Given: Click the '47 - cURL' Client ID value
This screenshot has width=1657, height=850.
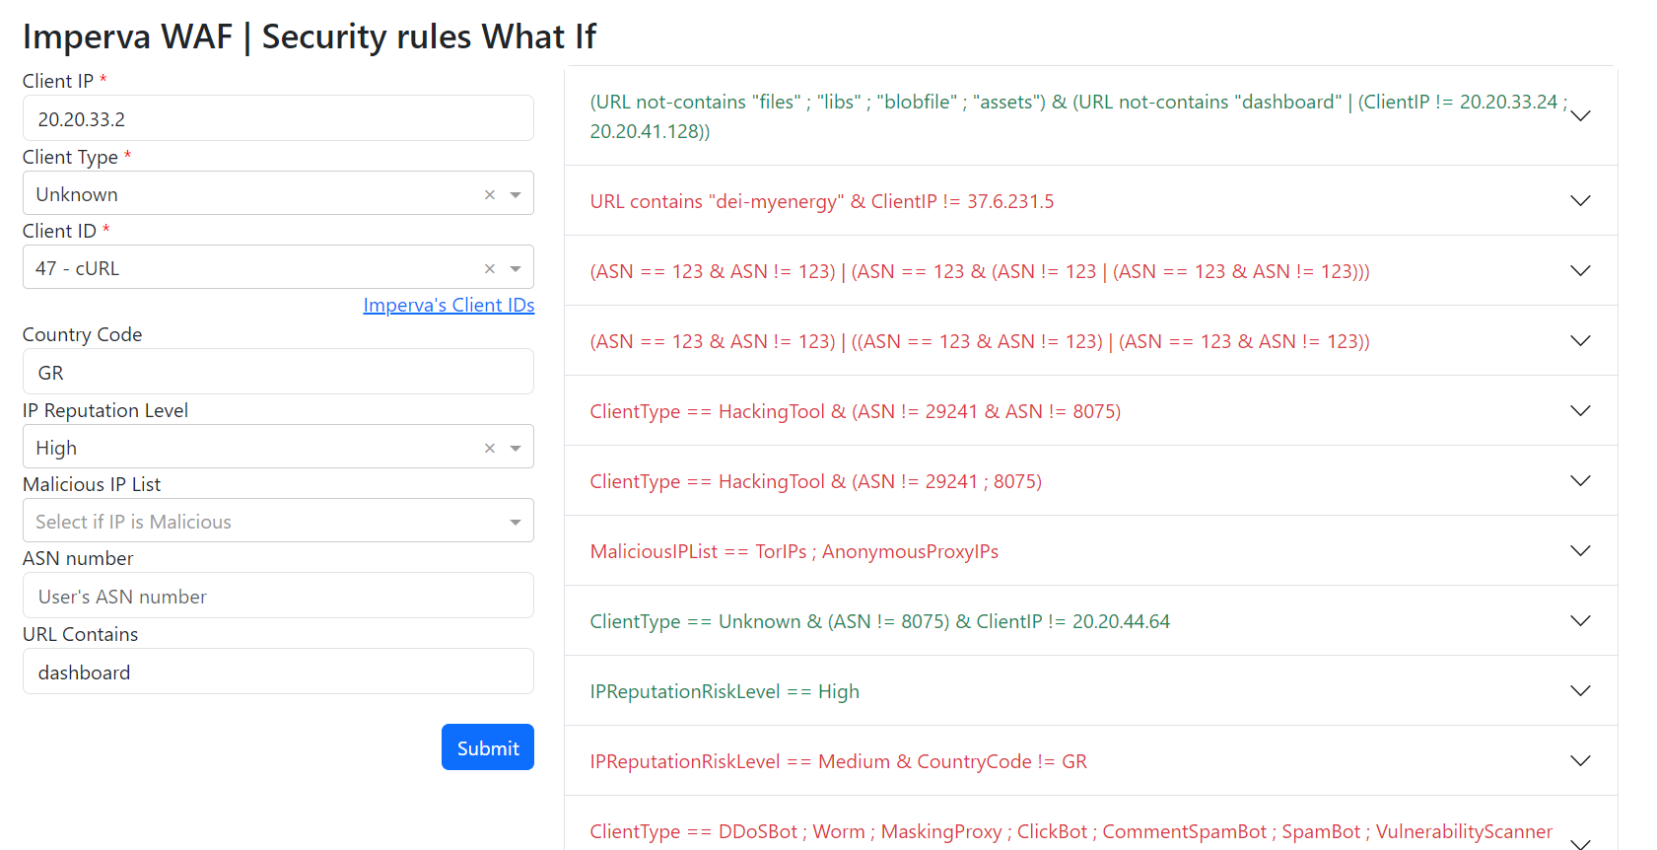Looking at the screenshot, I should tap(78, 269).
